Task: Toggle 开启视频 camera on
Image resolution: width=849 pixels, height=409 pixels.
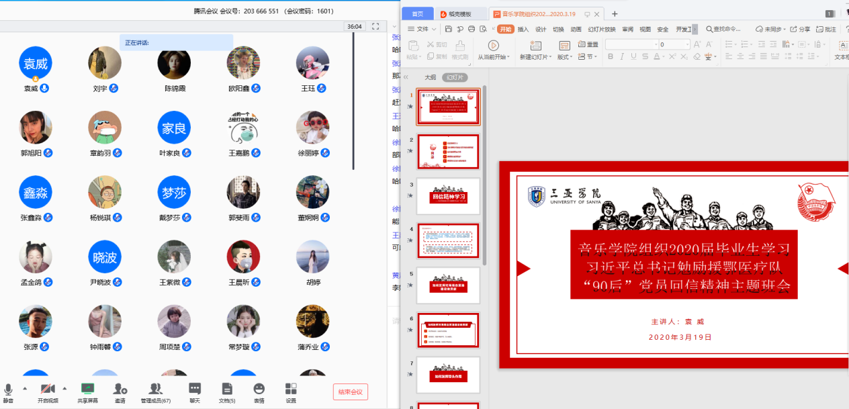Action: pyautogui.click(x=47, y=391)
